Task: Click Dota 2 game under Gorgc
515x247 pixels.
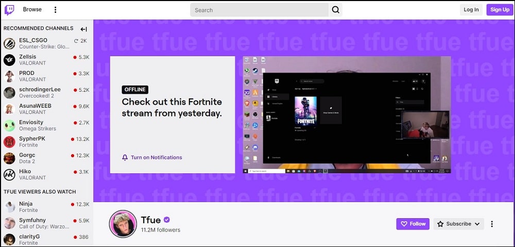Action: tap(27, 161)
